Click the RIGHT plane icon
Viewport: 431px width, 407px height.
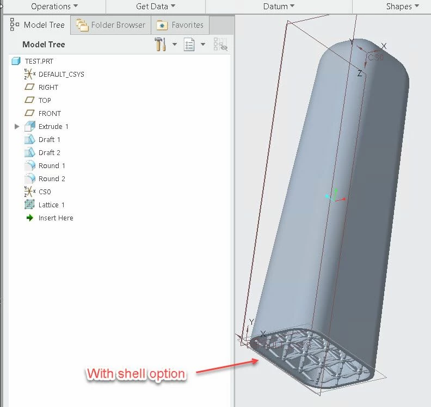(29, 87)
